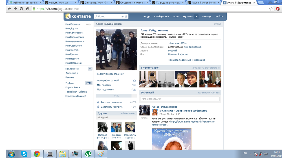Click the Рассказать о школе suggestion
282x158 pixels.
coord(111,102)
